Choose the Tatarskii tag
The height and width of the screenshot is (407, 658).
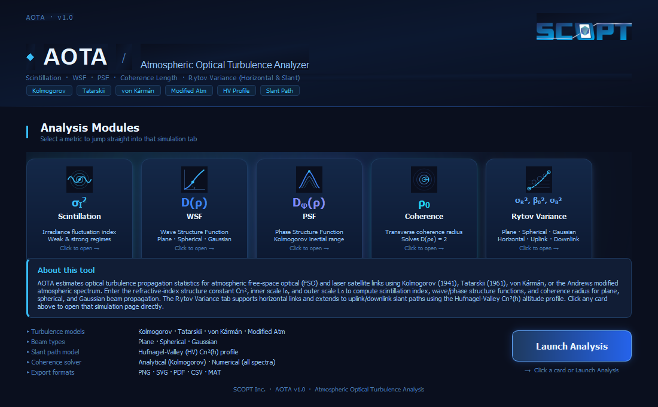93,91
